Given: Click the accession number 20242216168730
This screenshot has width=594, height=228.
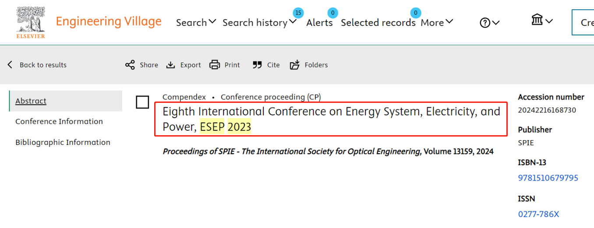Looking at the screenshot, I should [547, 110].
